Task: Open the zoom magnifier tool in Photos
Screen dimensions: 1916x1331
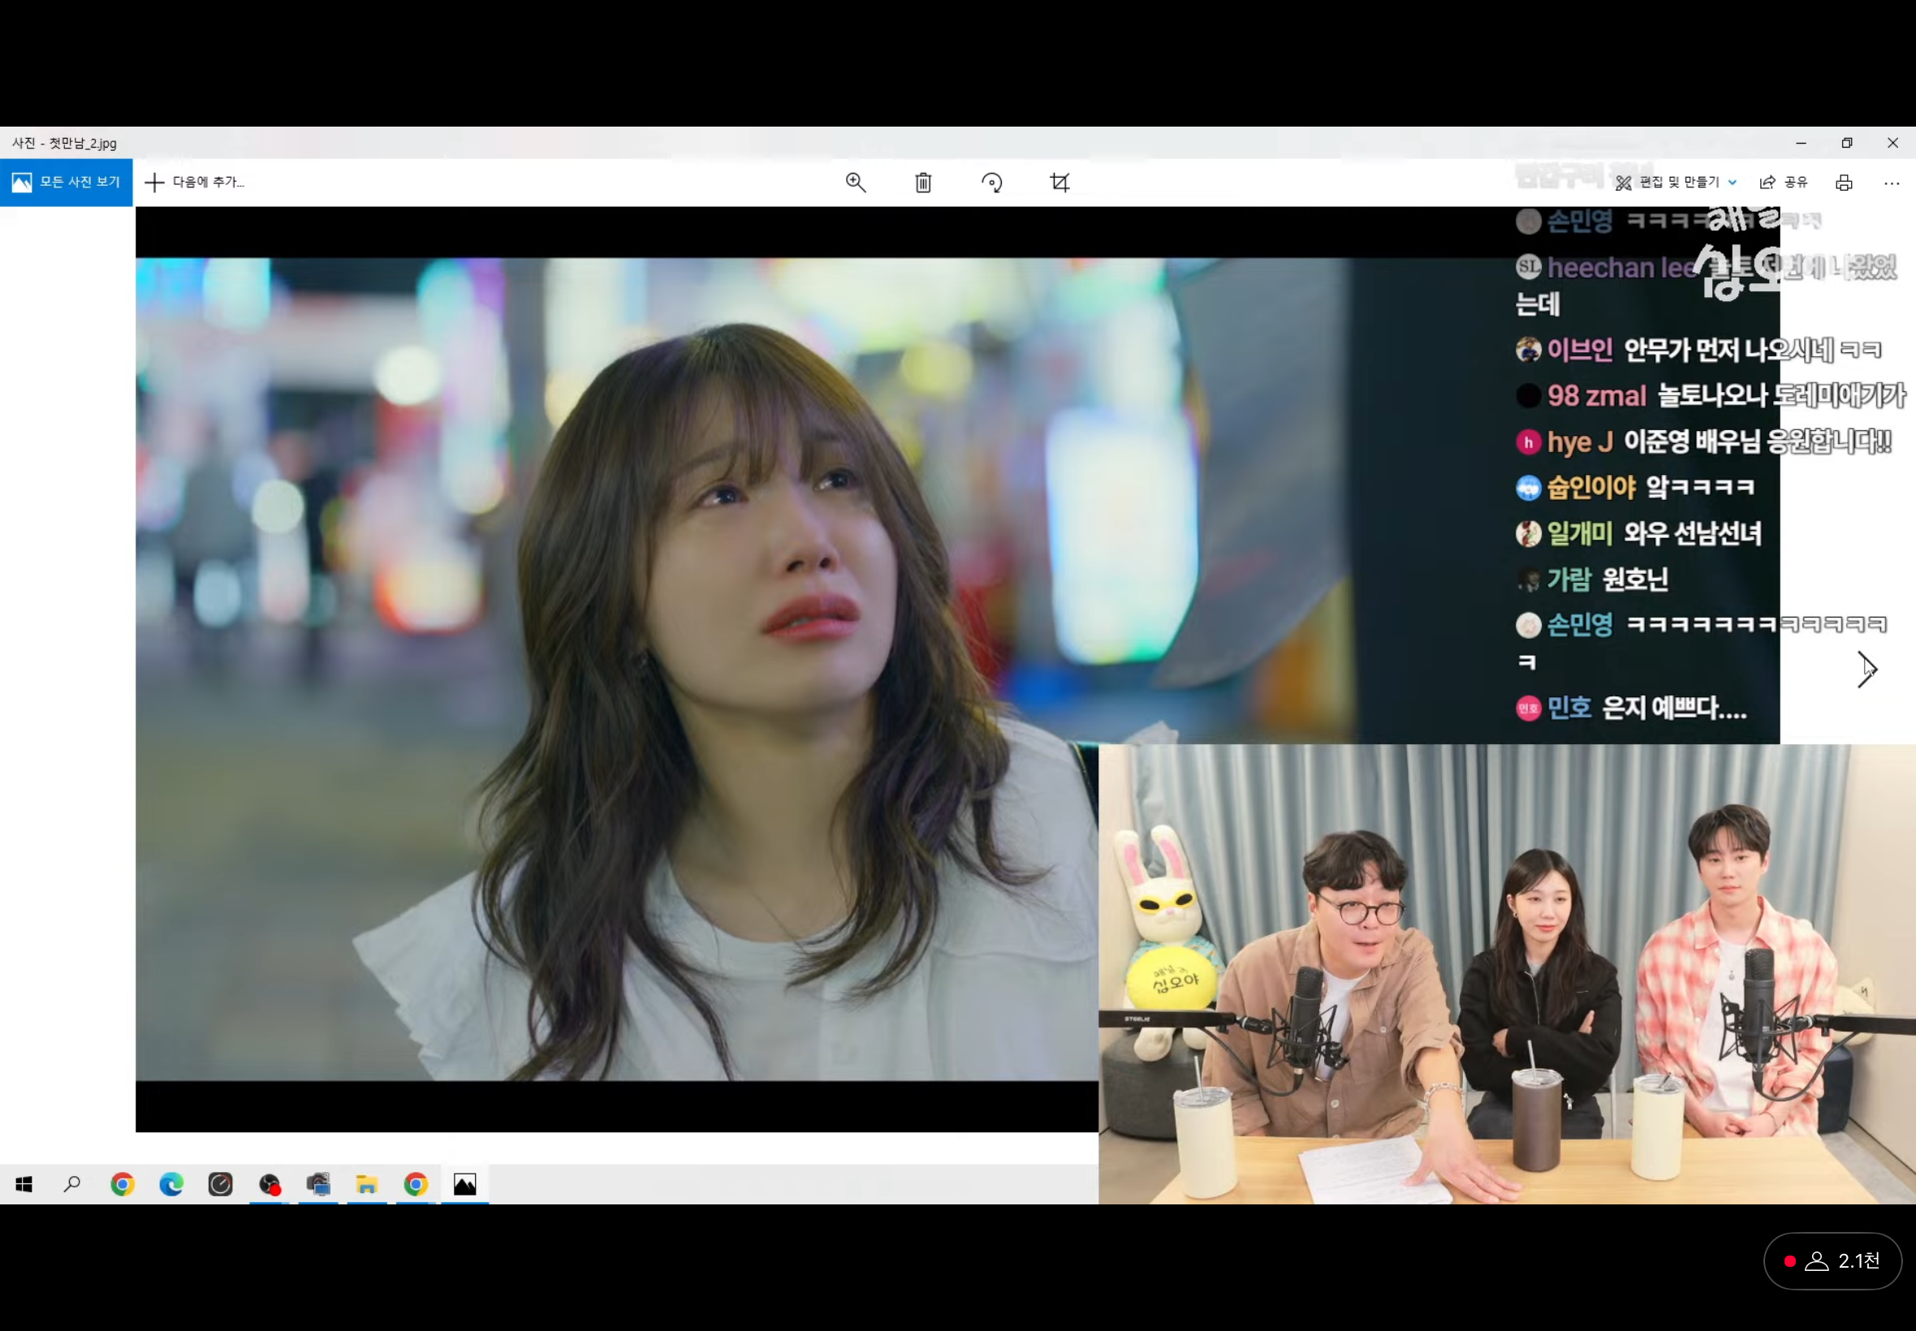Action: click(856, 183)
